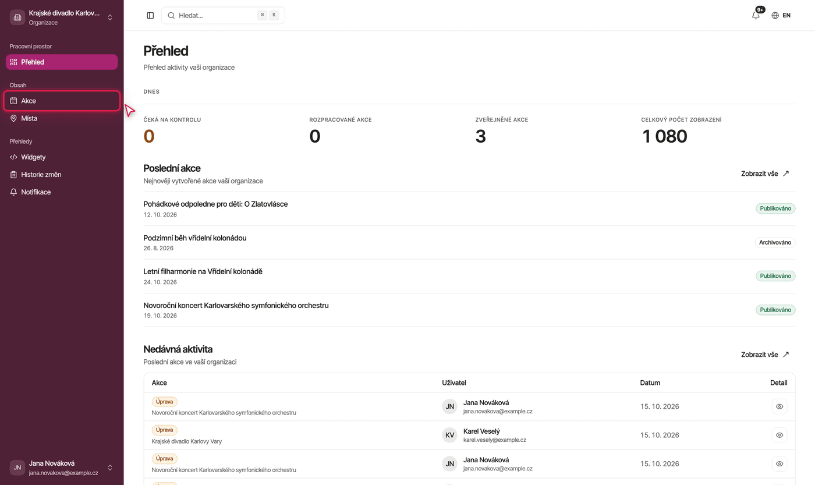Image resolution: width=815 pixels, height=485 pixels.
Task: Click Publikováno badge of the Zlatovláska event
Action: [775, 208]
